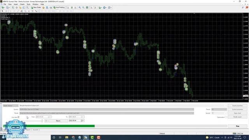Click the Open chart button
Screen dimensions: 249x140
click(x=238, y=113)
